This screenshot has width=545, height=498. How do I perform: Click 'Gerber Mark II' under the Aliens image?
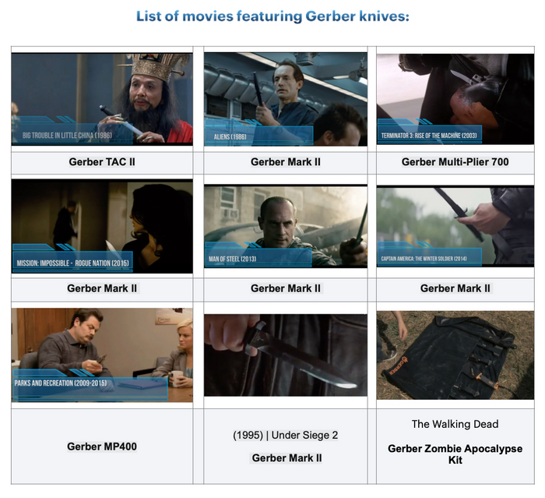pyautogui.click(x=286, y=162)
